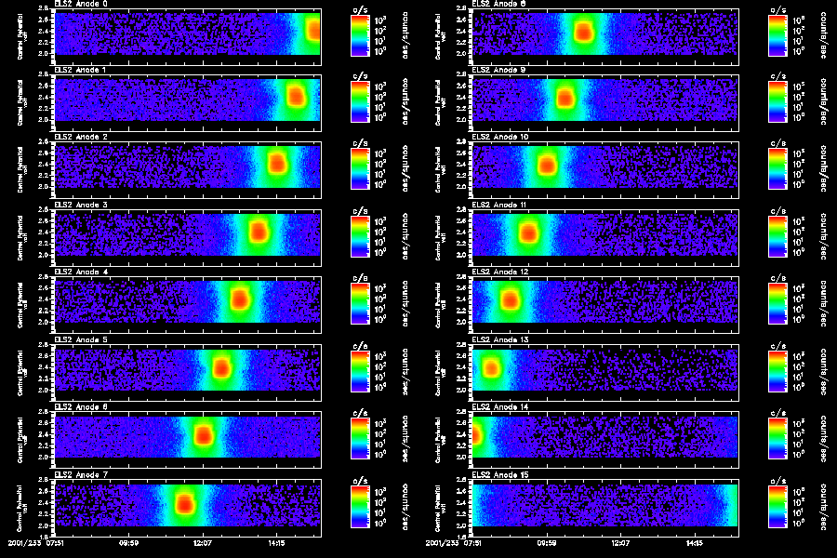Select the color bar beside Anode 13 plot
The width and height of the screenshot is (837, 558).
(x=777, y=372)
